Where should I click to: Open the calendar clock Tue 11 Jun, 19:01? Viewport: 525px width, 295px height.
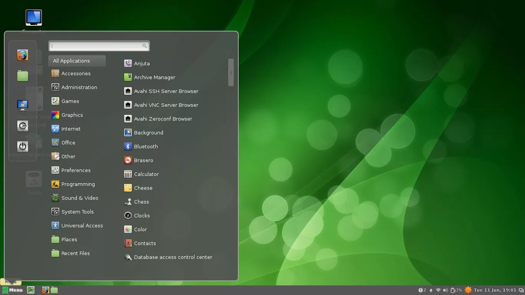(495, 290)
